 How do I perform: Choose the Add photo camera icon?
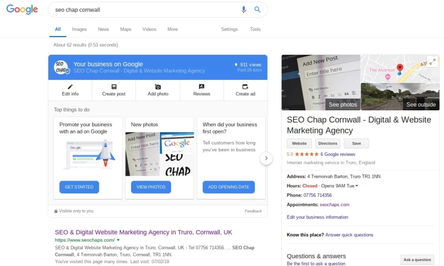point(158,87)
